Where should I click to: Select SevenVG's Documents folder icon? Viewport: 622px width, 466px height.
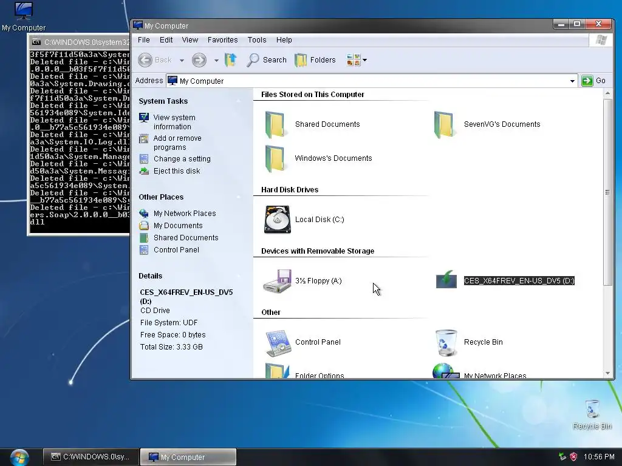[x=443, y=124]
